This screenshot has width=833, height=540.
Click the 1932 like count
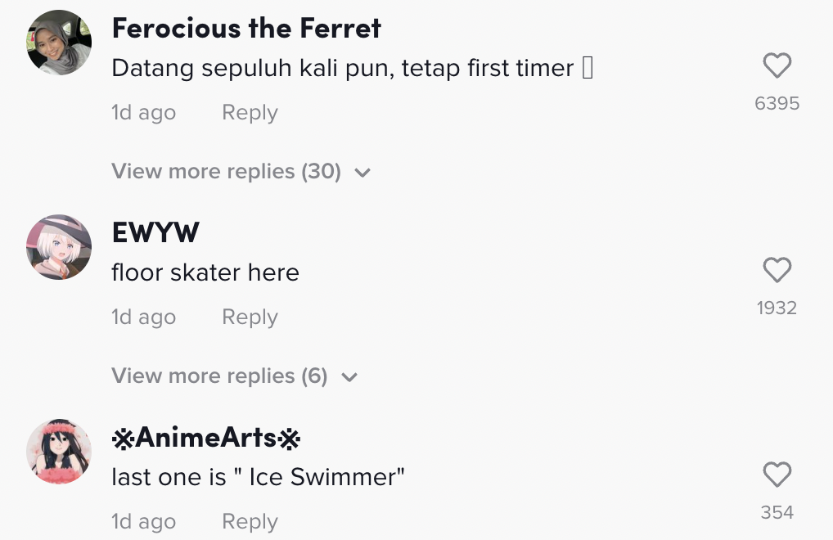tap(777, 308)
